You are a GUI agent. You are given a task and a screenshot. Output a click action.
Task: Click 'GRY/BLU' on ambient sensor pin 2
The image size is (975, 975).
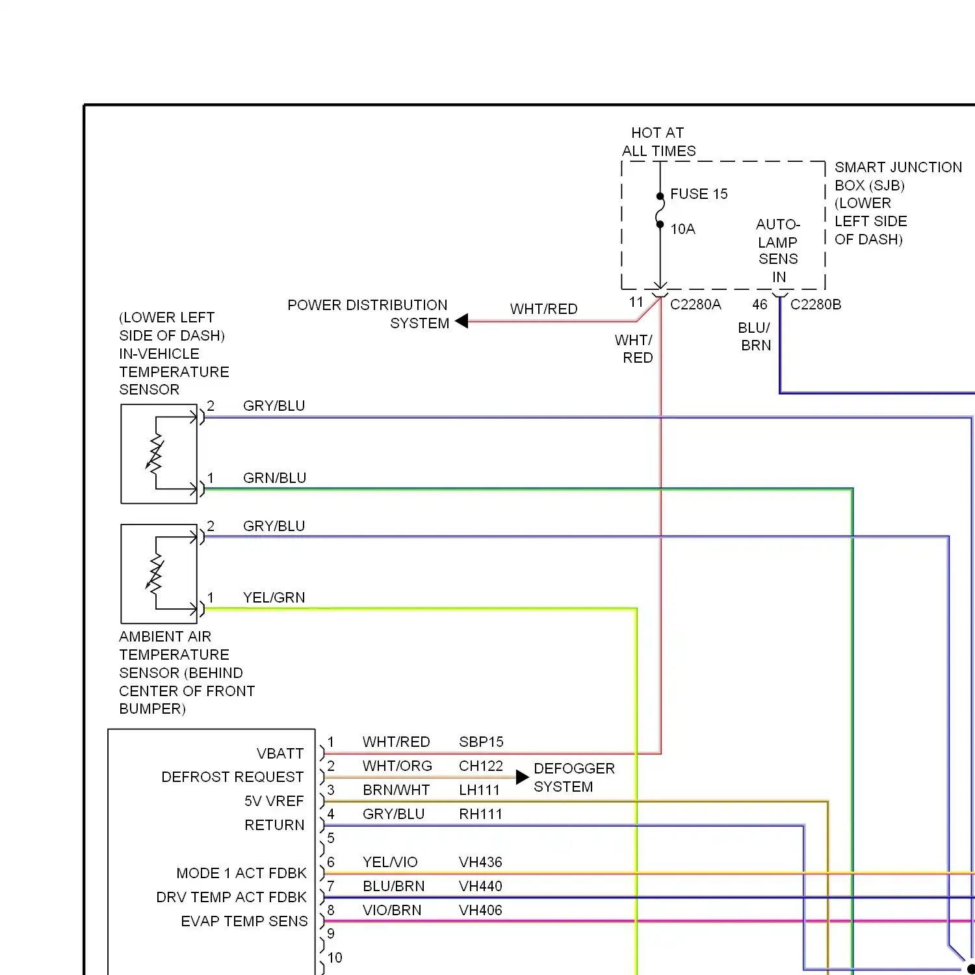coord(274,526)
